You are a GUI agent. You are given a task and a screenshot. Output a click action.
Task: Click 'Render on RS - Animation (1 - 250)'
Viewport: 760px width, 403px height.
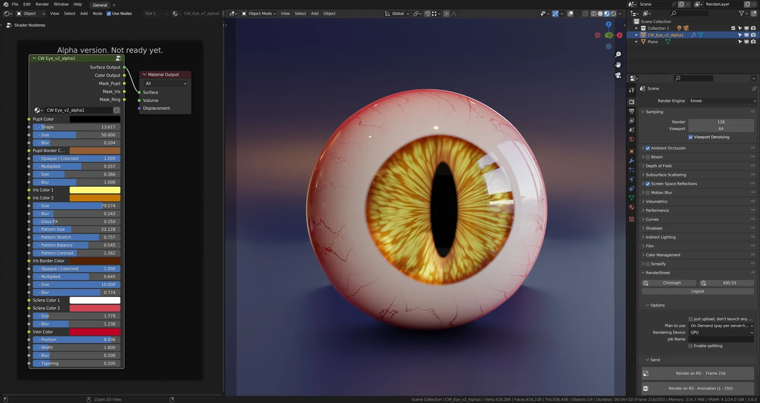pos(698,389)
